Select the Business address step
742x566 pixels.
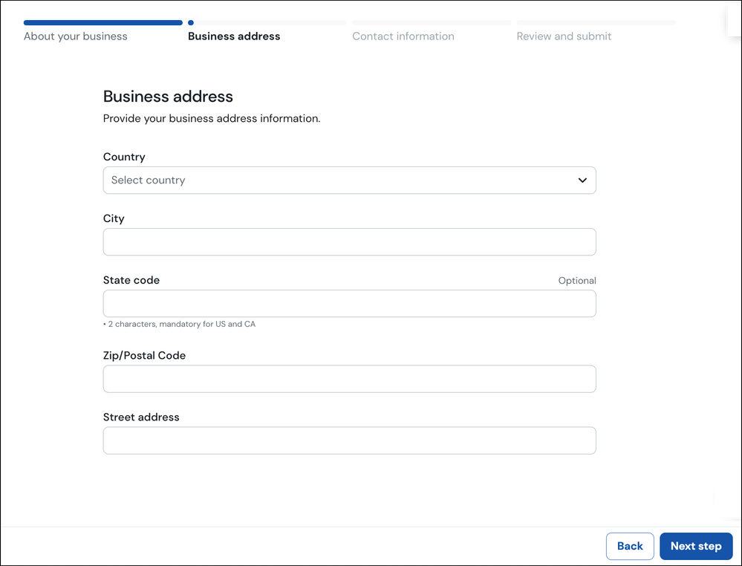coord(234,36)
